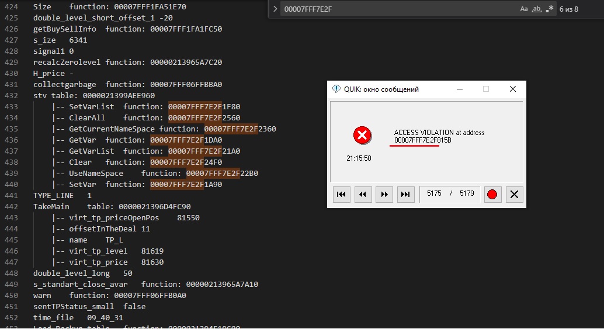Image resolution: width=604 pixels, height=329 pixels.
Task: Go to the next QUIK message
Action: (384, 194)
